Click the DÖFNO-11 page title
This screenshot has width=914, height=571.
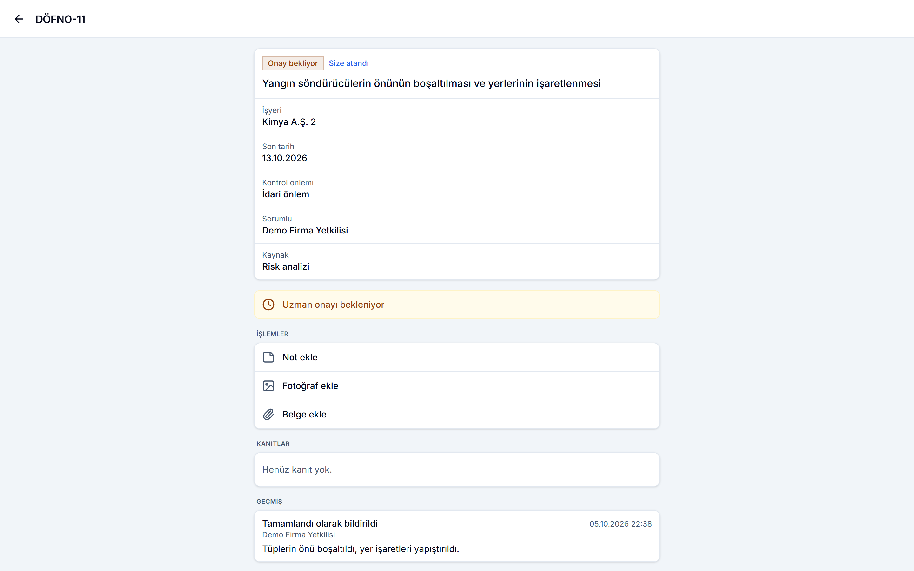point(60,19)
